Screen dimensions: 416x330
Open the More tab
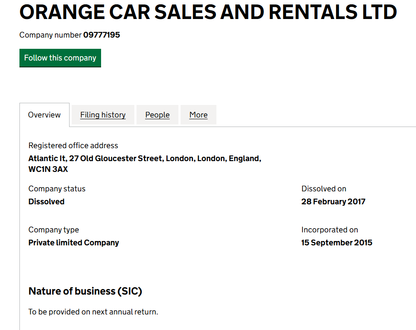click(198, 115)
